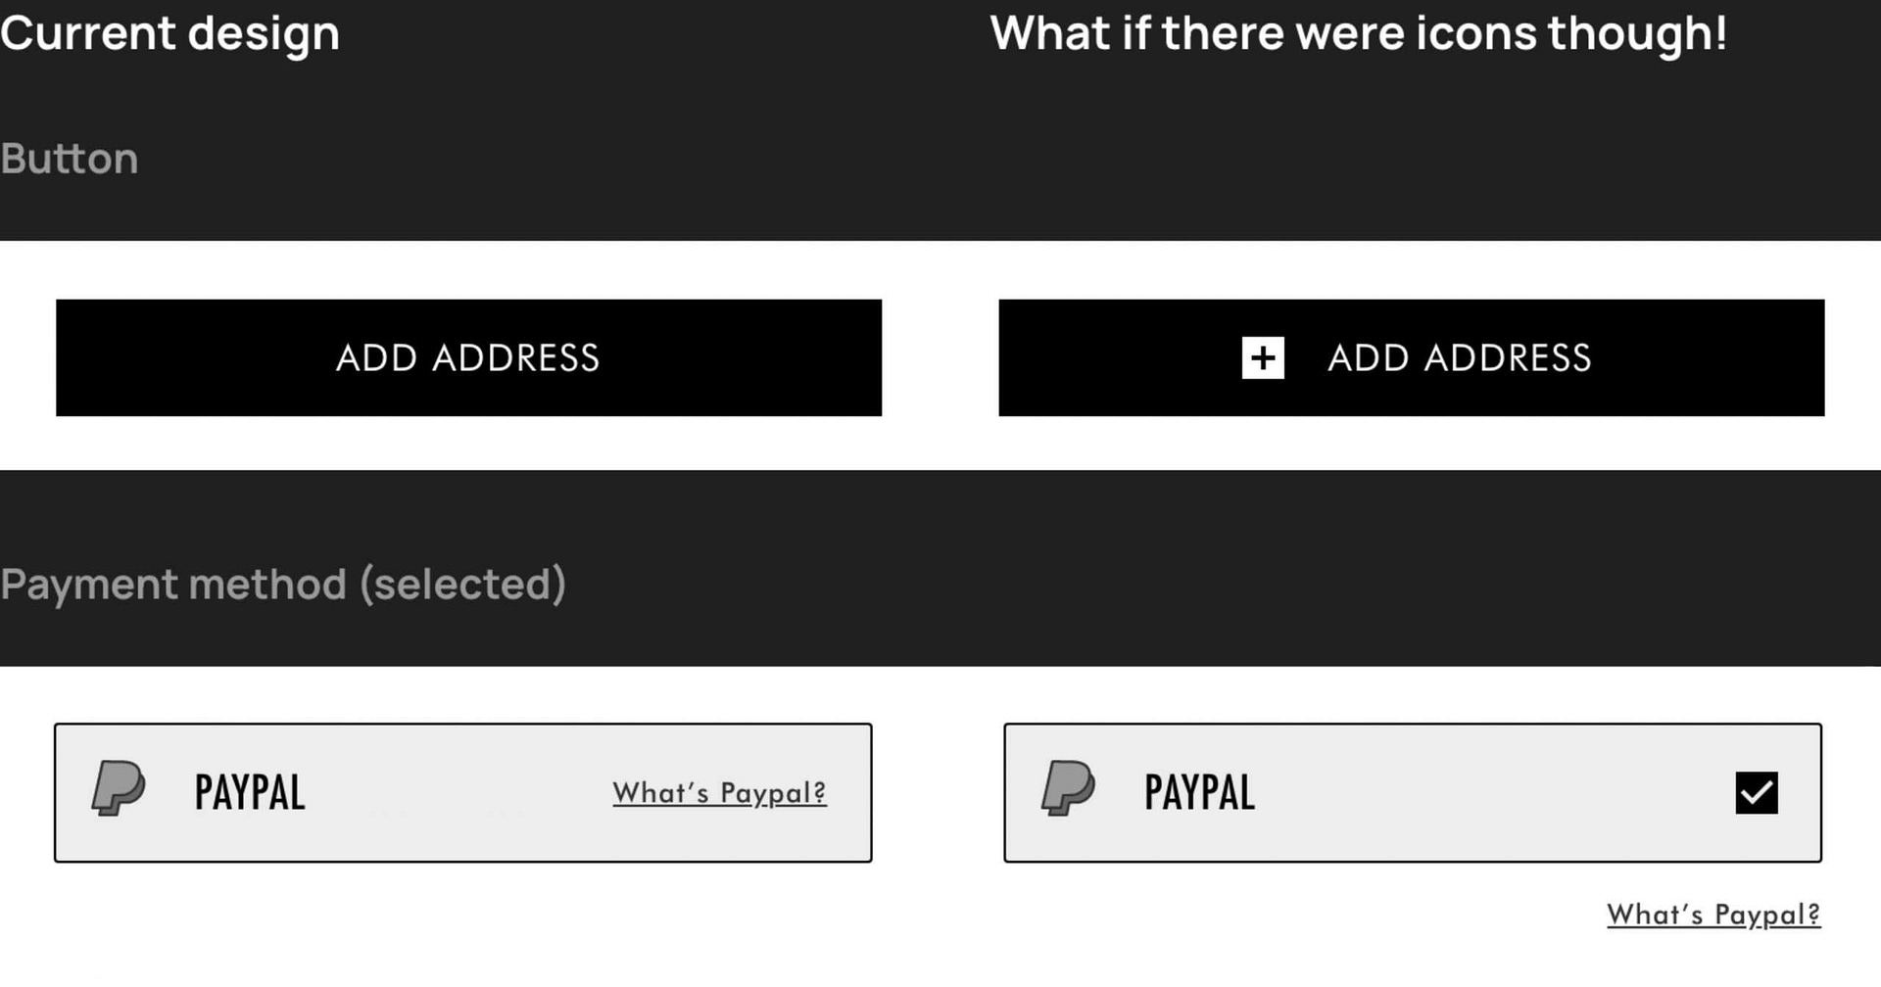Click the PAYPAL text label in the right card
Image resolution: width=1881 pixels, height=987 pixels.
(1199, 792)
